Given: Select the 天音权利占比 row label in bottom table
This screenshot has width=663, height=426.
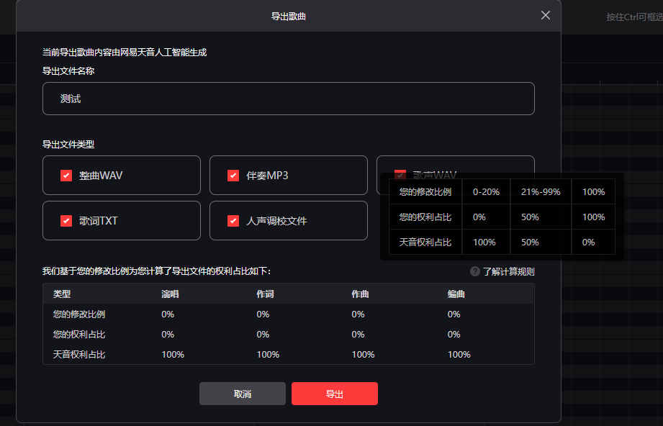Looking at the screenshot, I should click(79, 355).
